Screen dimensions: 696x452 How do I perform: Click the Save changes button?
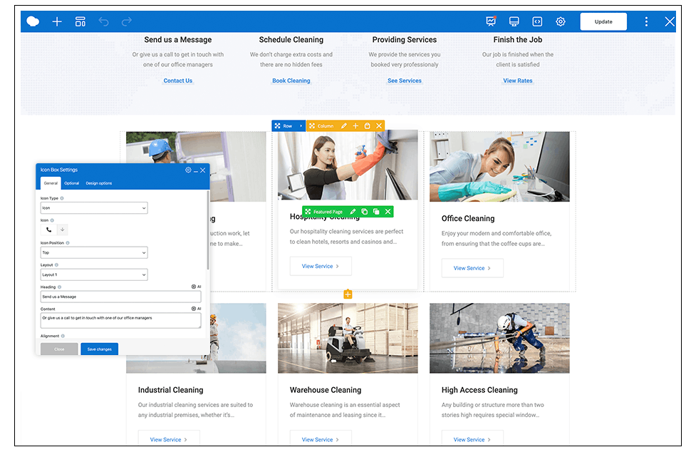(x=99, y=349)
